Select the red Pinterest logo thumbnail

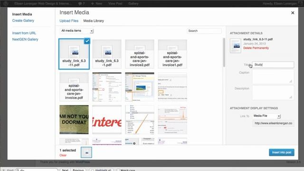107,119
